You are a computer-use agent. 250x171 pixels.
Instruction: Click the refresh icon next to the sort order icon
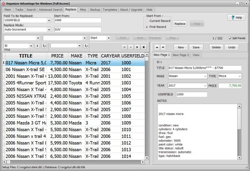coord(44,46)
